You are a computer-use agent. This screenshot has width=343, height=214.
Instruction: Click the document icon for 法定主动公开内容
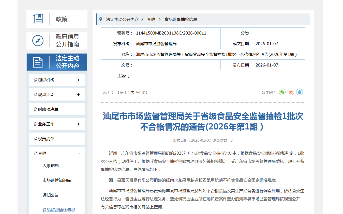(38, 62)
